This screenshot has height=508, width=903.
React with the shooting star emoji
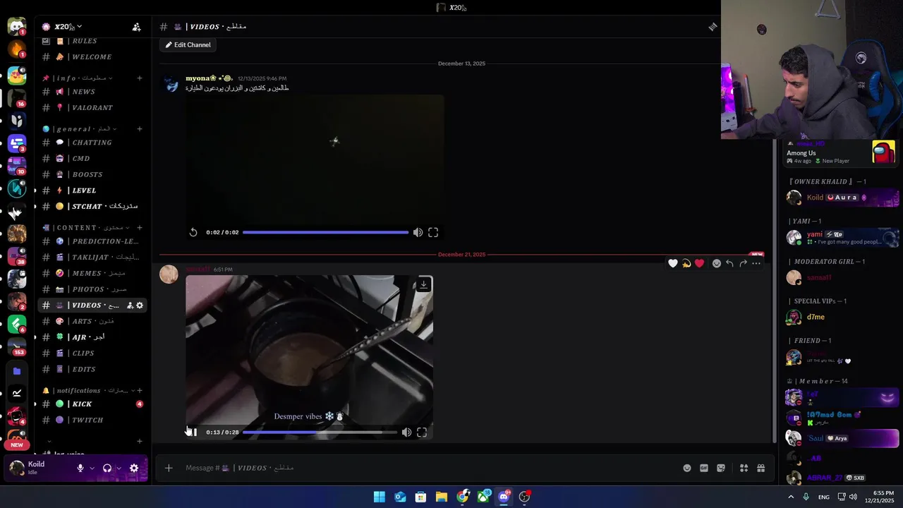click(686, 263)
